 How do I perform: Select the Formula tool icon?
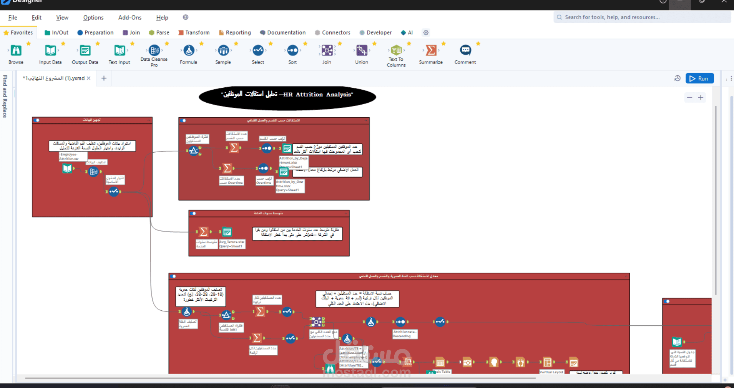pyautogui.click(x=189, y=50)
